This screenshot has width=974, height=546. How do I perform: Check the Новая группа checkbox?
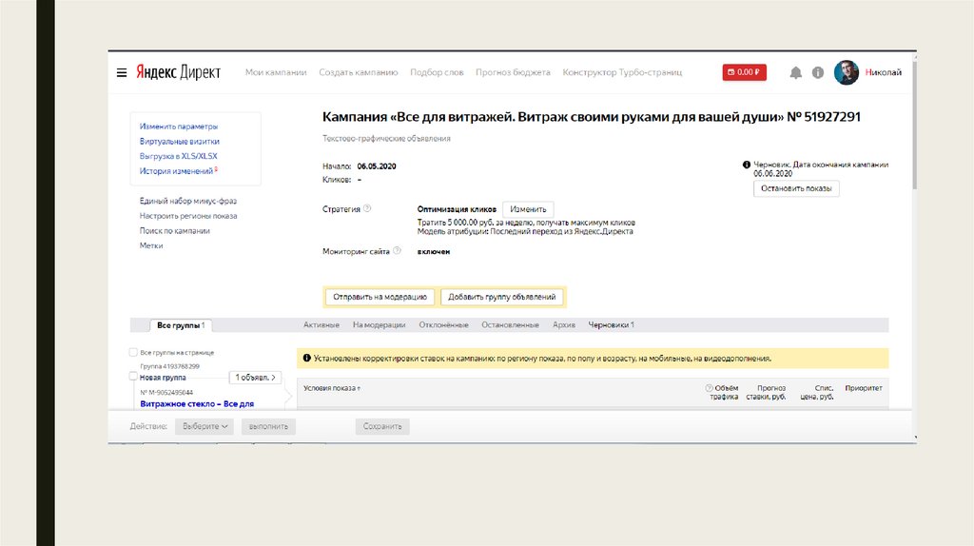[x=133, y=376]
